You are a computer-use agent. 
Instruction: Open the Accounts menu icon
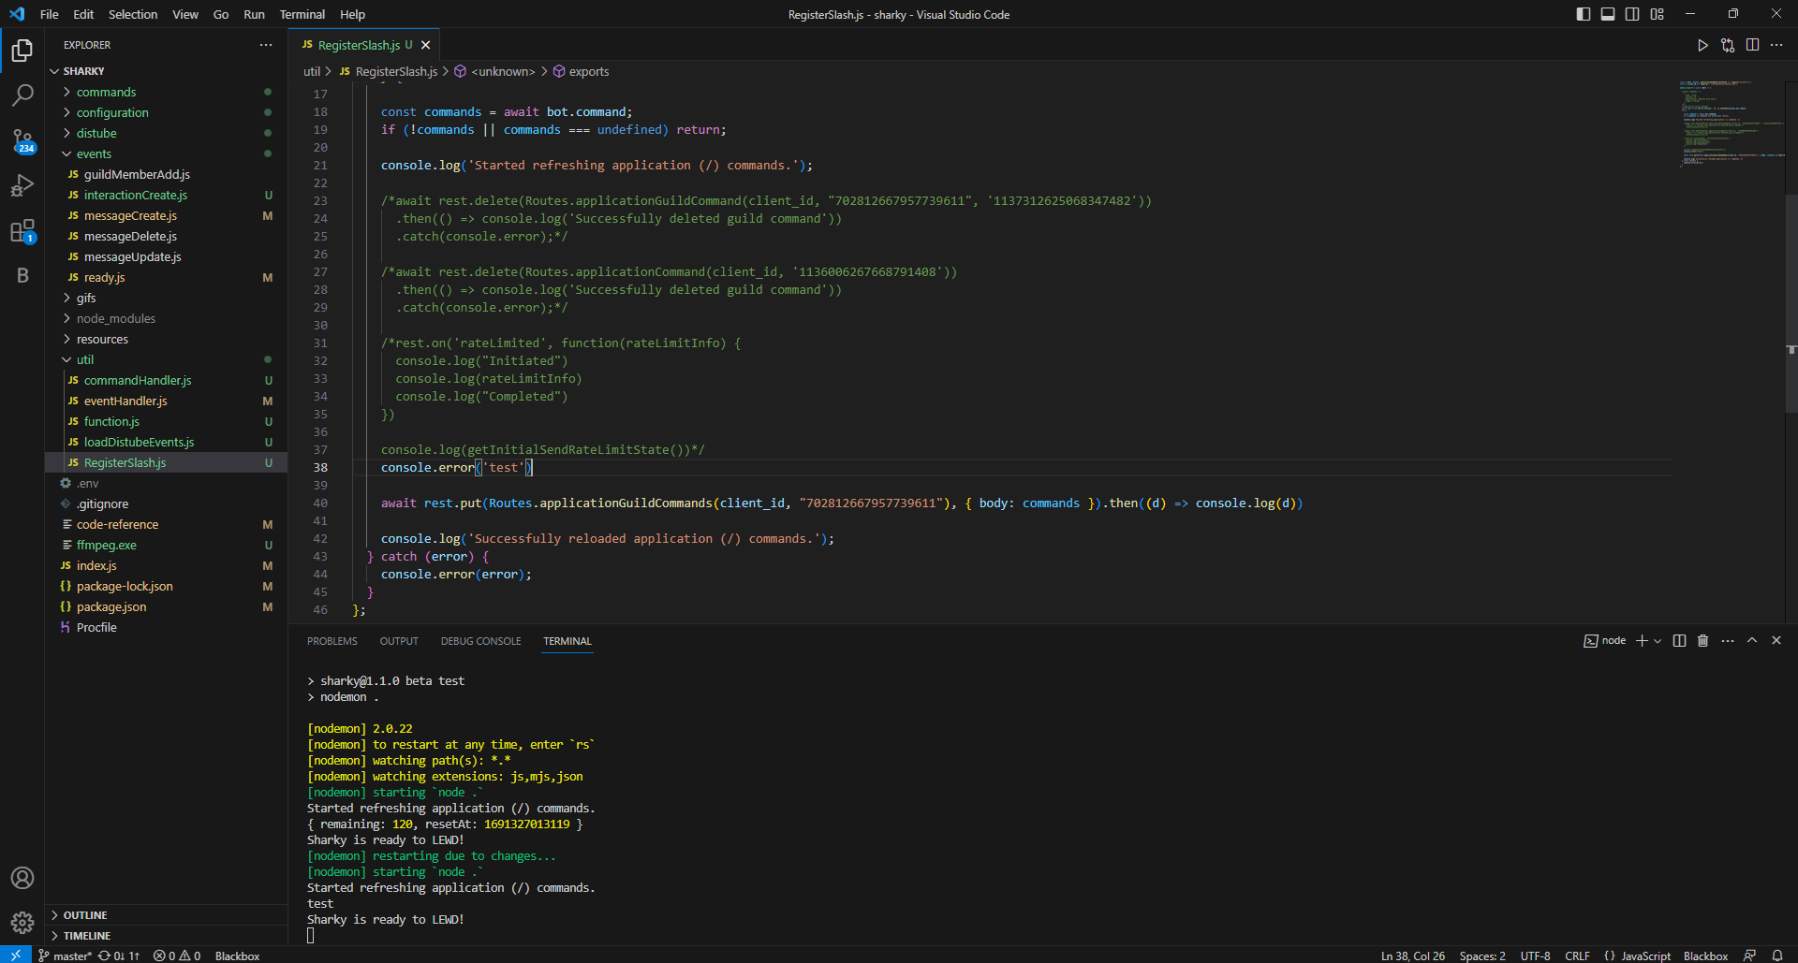22,878
